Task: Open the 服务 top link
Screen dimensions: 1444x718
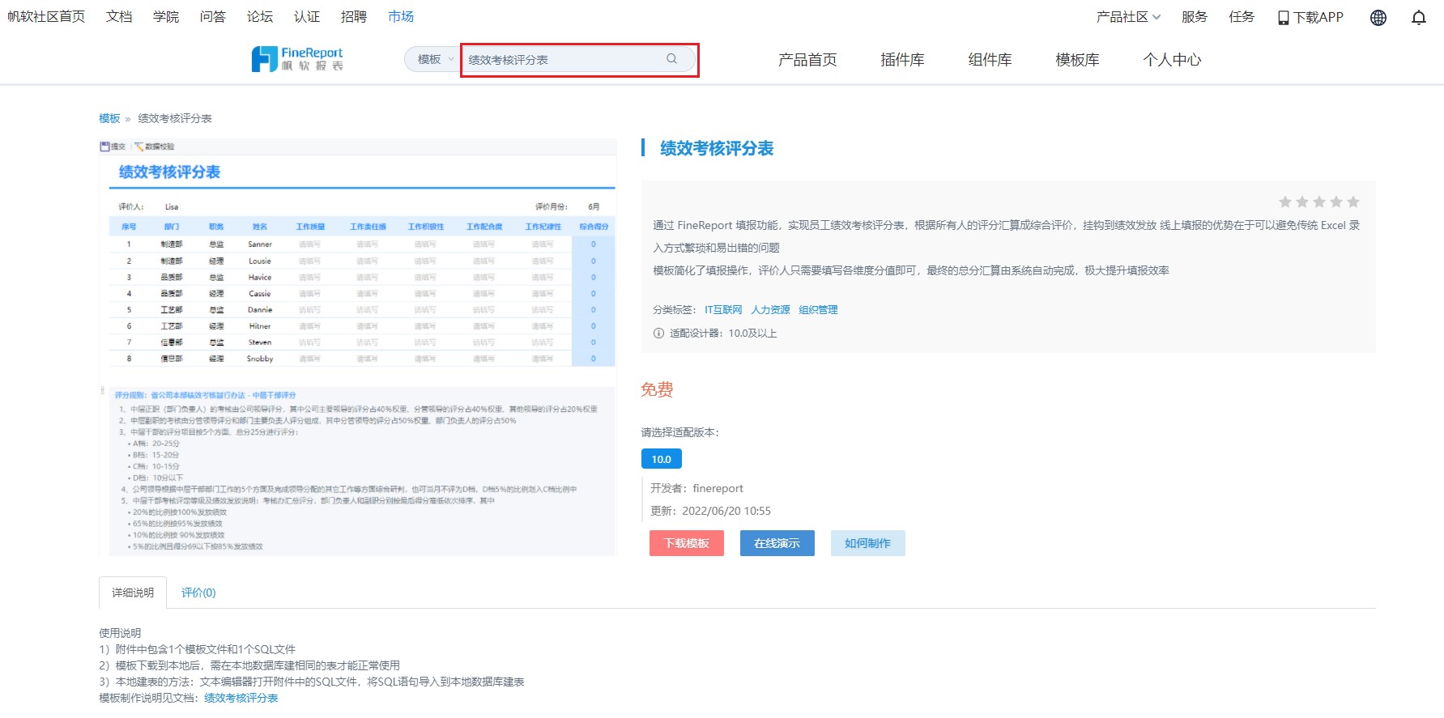Action: click(x=1195, y=17)
